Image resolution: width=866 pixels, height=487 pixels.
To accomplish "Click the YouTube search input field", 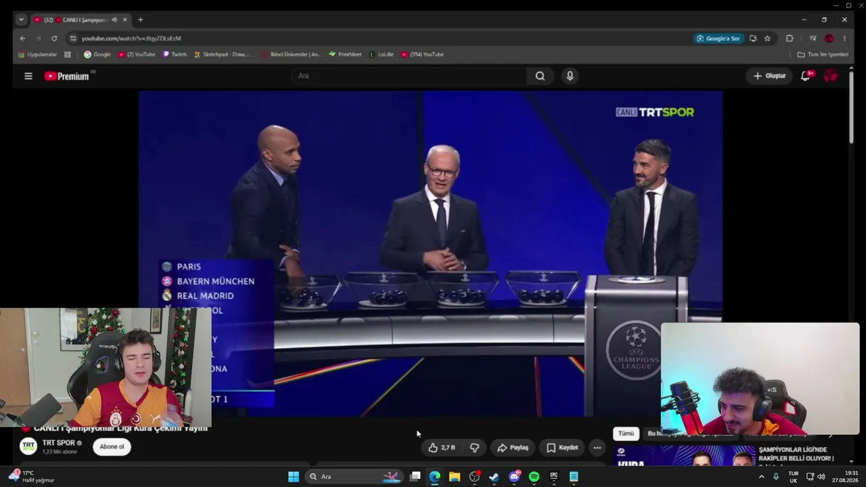I will [x=409, y=76].
